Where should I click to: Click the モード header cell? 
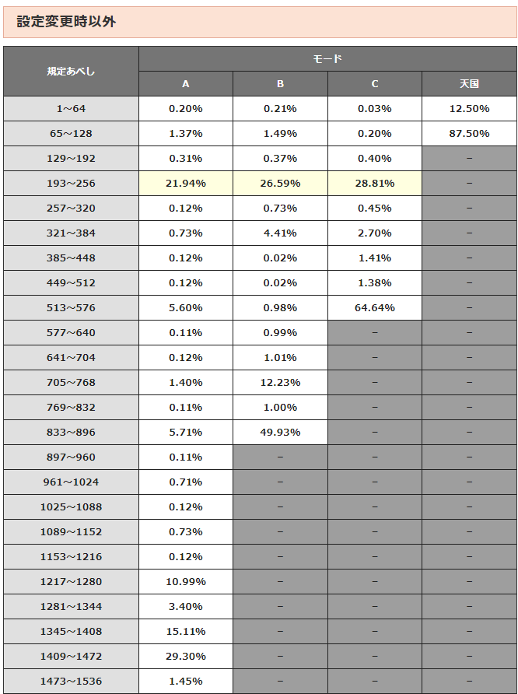327,59
